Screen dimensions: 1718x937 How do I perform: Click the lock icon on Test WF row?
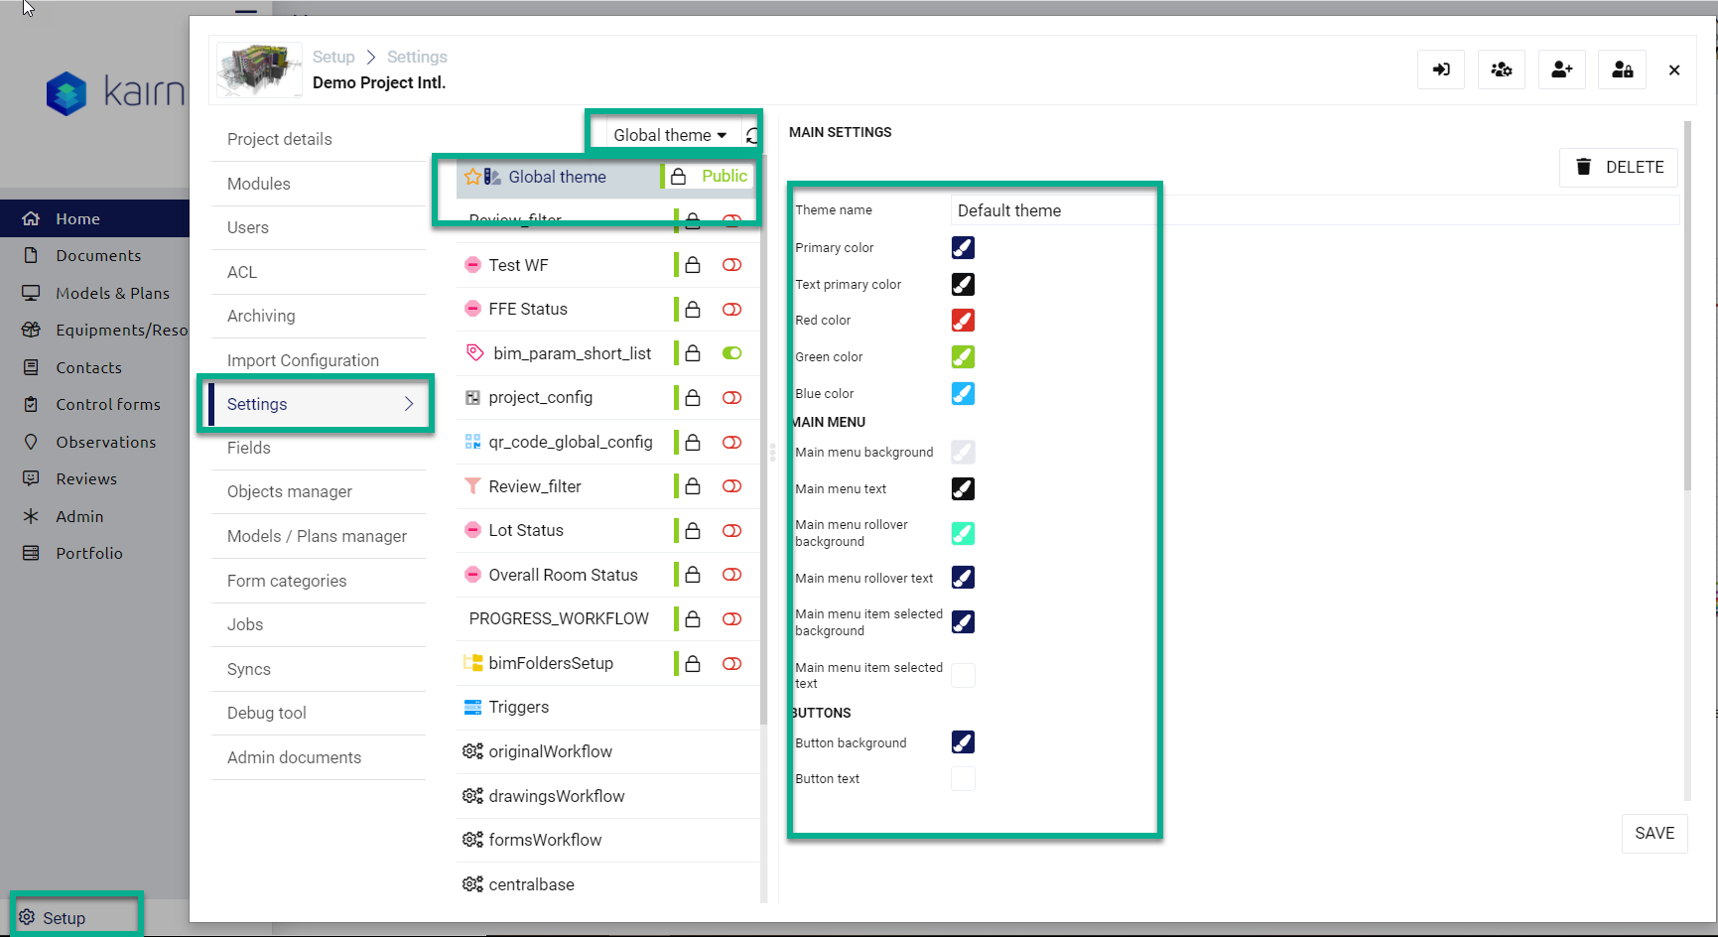pyautogui.click(x=693, y=265)
